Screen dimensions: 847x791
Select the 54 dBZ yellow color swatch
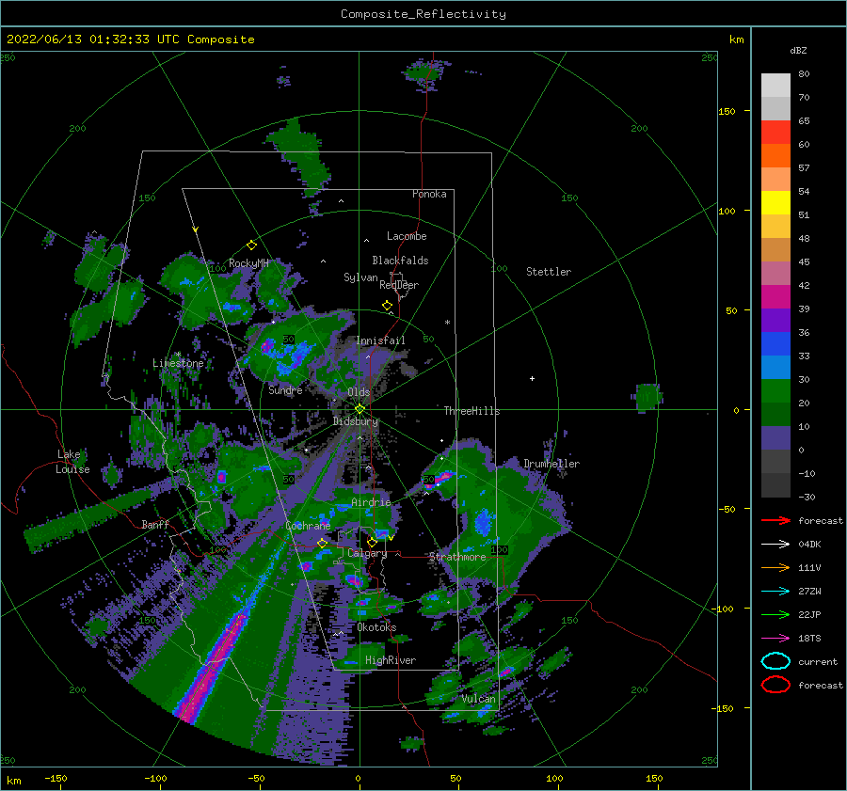775,202
